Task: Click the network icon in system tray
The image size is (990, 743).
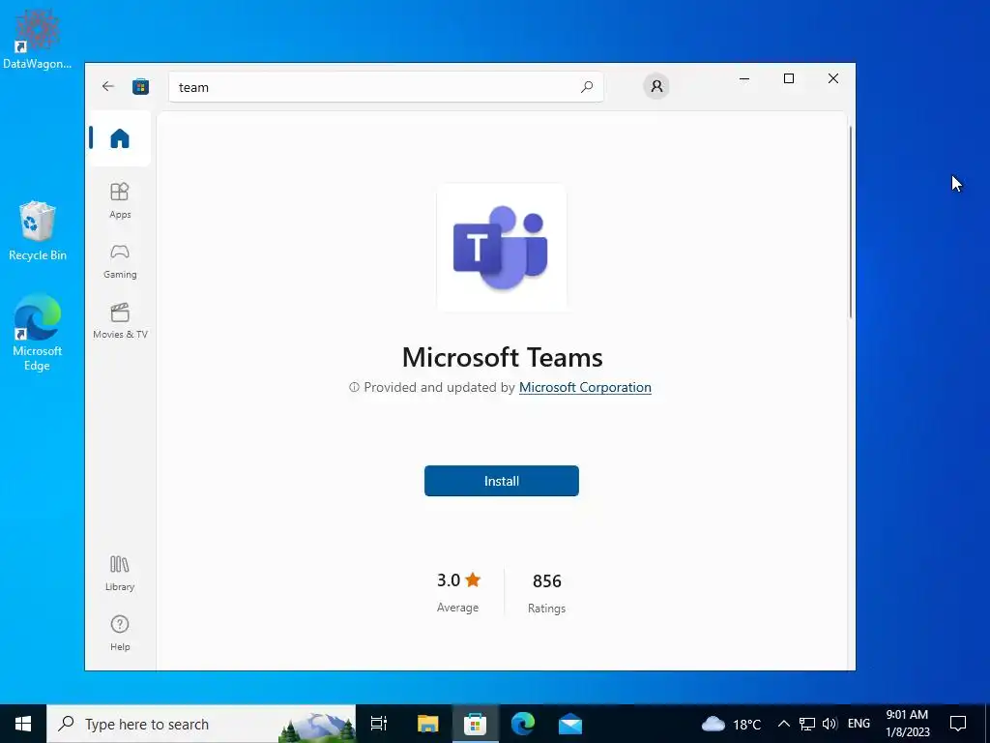Action: [x=807, y=724]
